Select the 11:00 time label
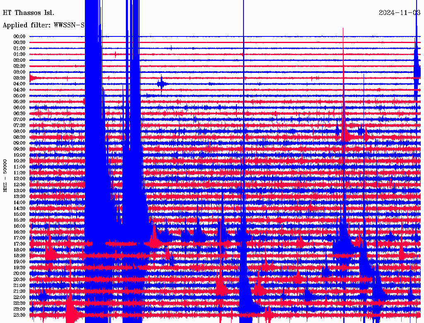The image size is (424, 323). point(19,166)
